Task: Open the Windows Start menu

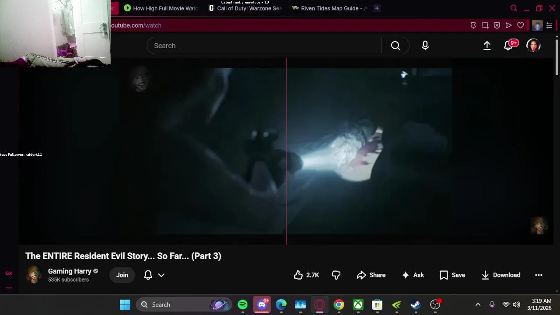Action: point(125,304)
